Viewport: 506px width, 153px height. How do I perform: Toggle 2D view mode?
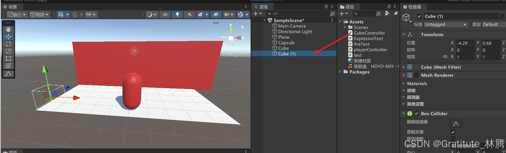tap(165, 14)
